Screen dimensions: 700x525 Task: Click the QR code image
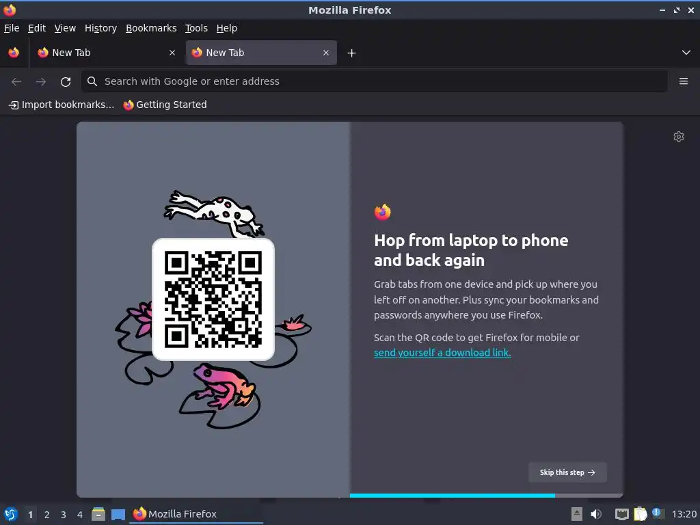213,299
